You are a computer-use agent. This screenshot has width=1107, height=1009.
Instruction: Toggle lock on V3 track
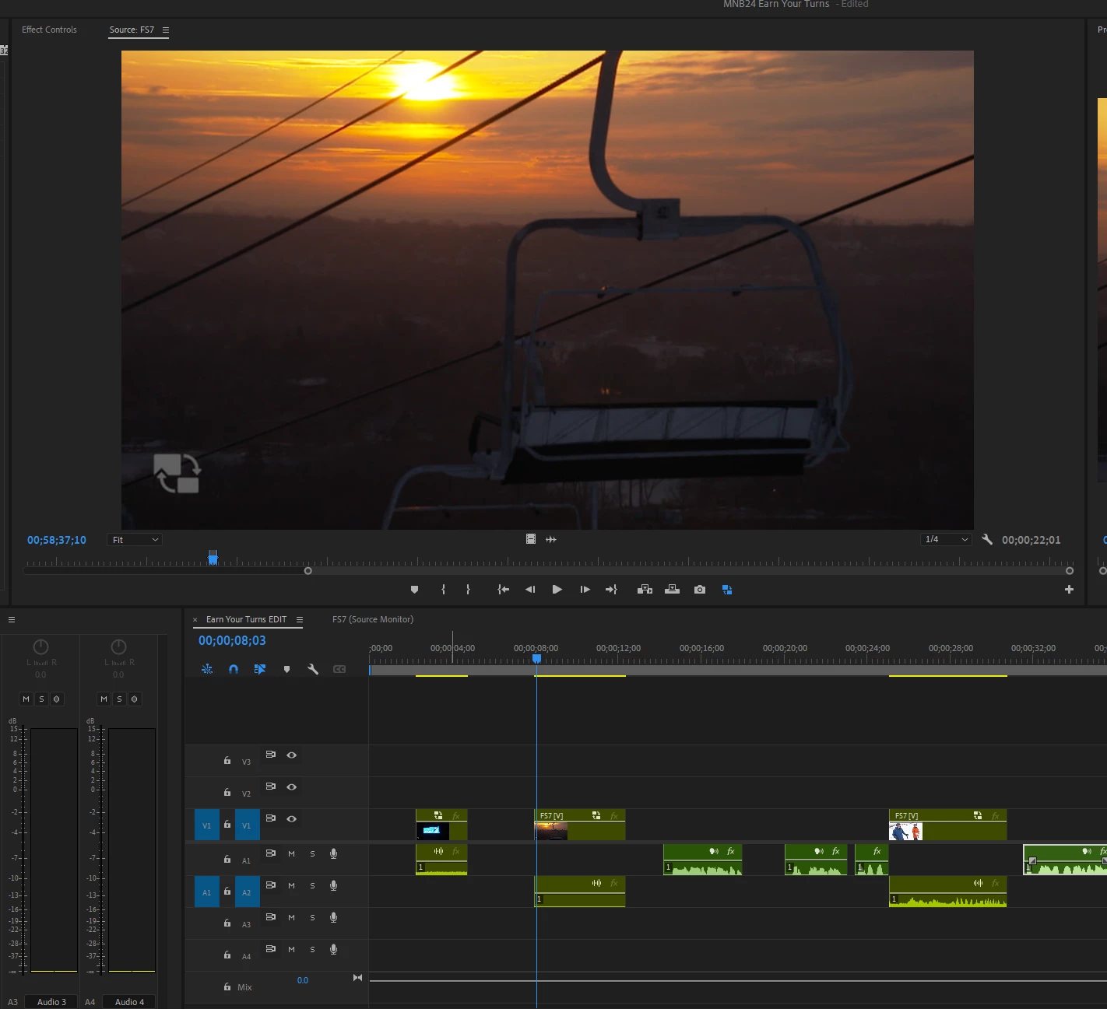(227, 761)
